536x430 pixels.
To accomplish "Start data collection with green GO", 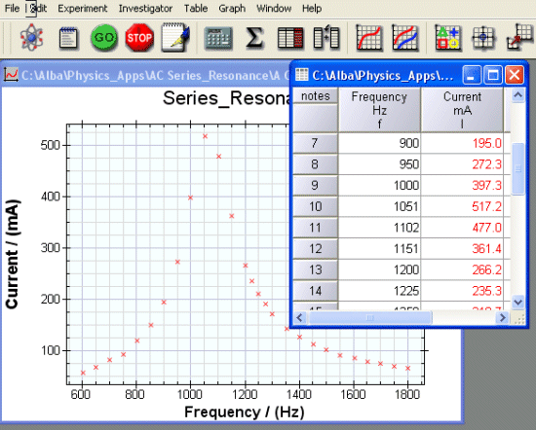I will 104,37.
